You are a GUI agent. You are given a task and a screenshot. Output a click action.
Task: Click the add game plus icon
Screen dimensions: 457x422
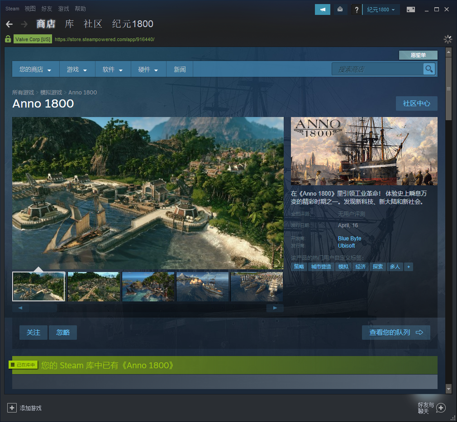click(12, 408)
